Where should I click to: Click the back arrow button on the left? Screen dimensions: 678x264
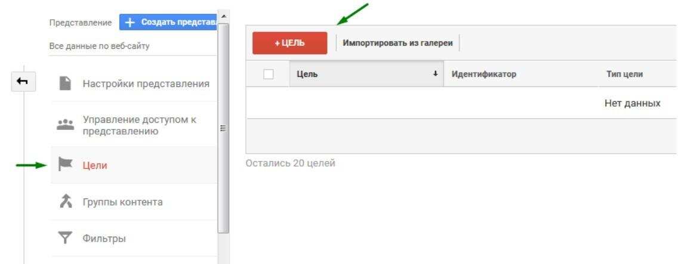coord(23,80)
